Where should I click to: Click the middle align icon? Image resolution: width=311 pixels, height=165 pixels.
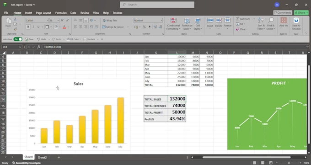(80, 20)
